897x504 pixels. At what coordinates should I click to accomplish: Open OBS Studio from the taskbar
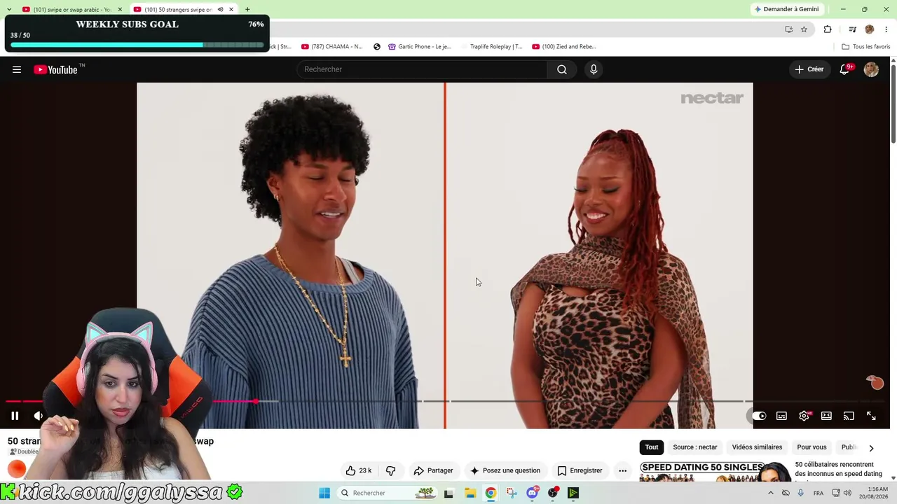pyautogui.click(x=554, y=493)
